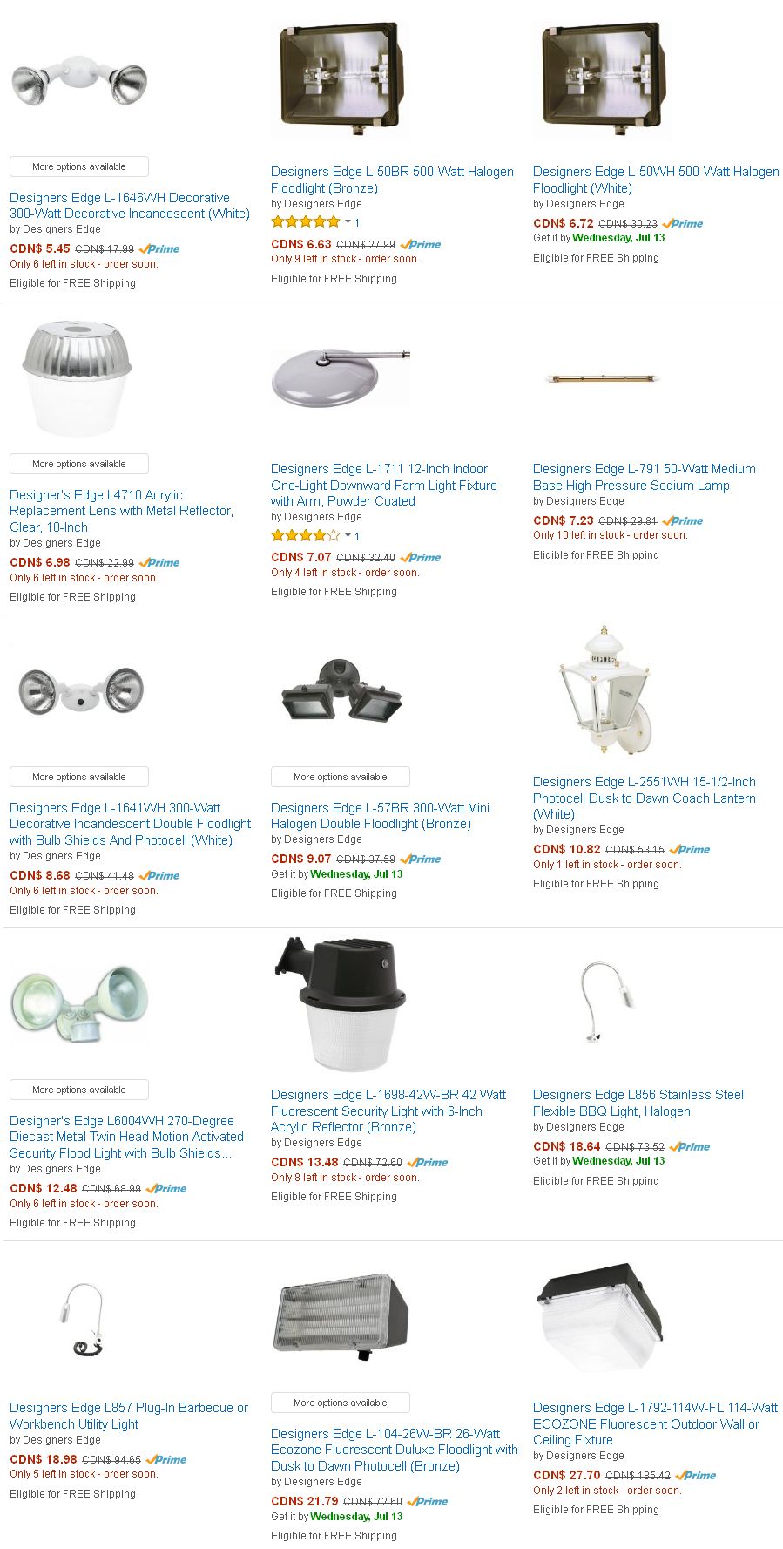
Task: Click the Prime badge next to CDN$ 27.70
Action: [696, 1476]
